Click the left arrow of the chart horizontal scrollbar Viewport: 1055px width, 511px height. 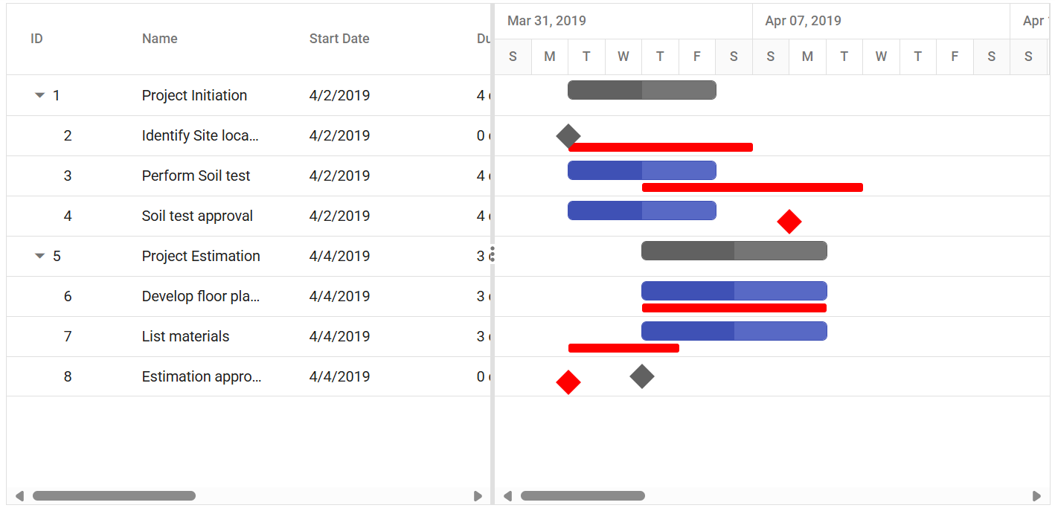point(507,496)
